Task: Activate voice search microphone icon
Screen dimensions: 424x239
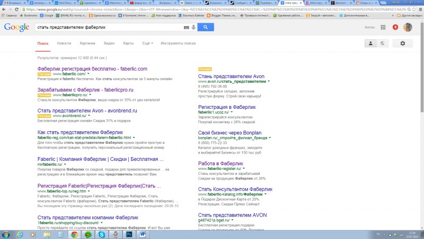Action: pyautogui.click(x=193, y=27)
